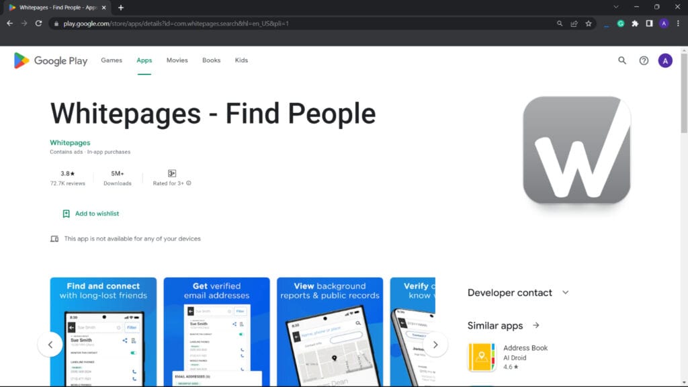Click the Google Play logo
The height and width of the screenshot is (387, 688).
50,60
